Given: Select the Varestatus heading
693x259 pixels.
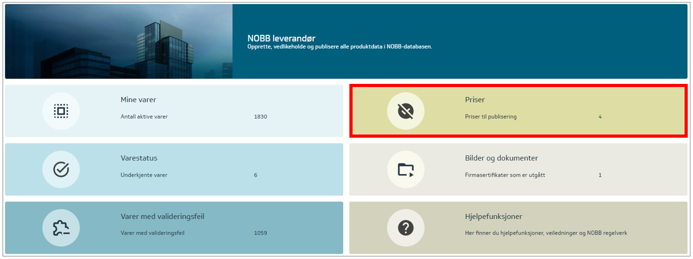Looking at the screenshot, I should pyautogui.click(x=139, y=158).
